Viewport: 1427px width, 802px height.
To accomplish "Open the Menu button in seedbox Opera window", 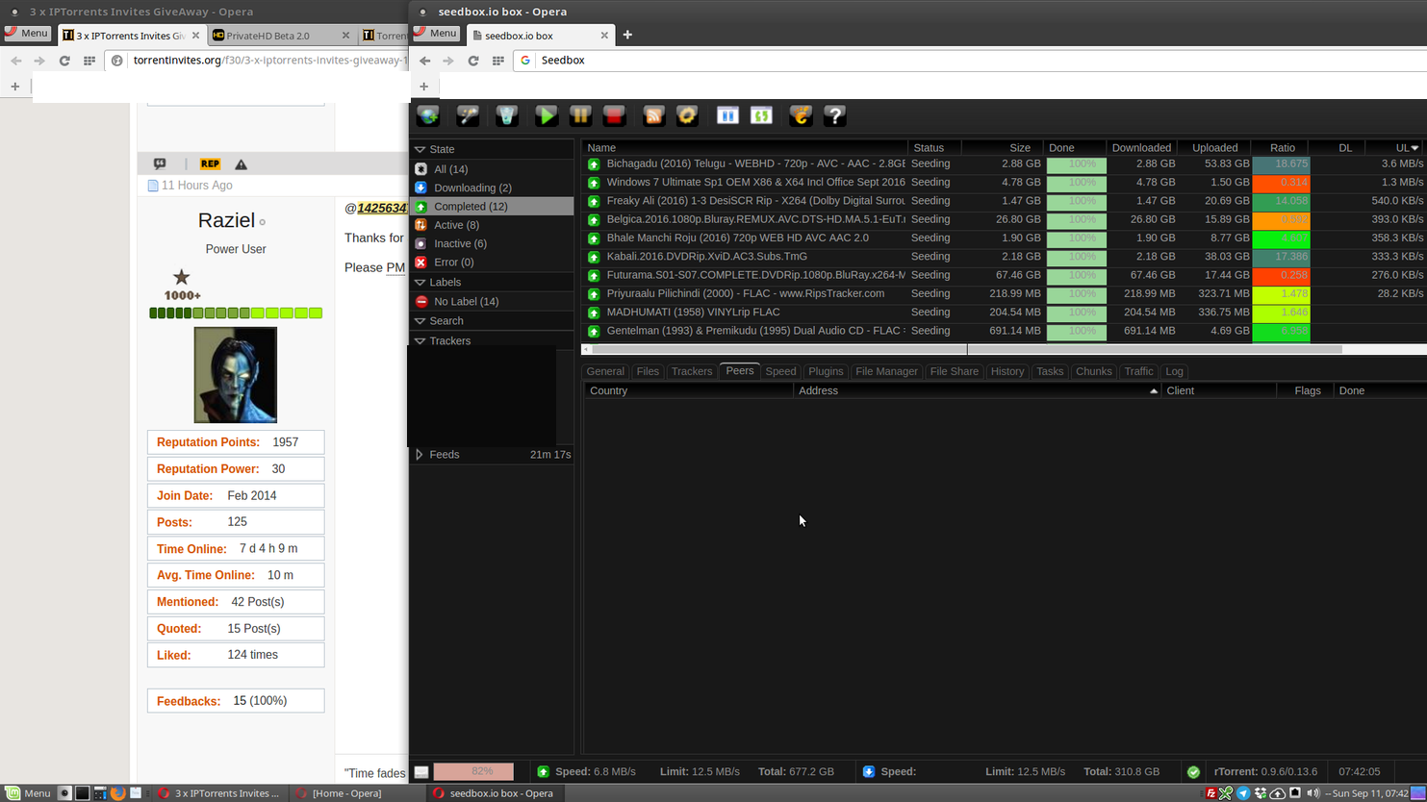I will pyautogui.click(x=436, y=33).
